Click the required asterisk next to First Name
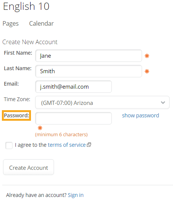The height and width of the screenshot is (203, 173). click(x=147, y=56)
